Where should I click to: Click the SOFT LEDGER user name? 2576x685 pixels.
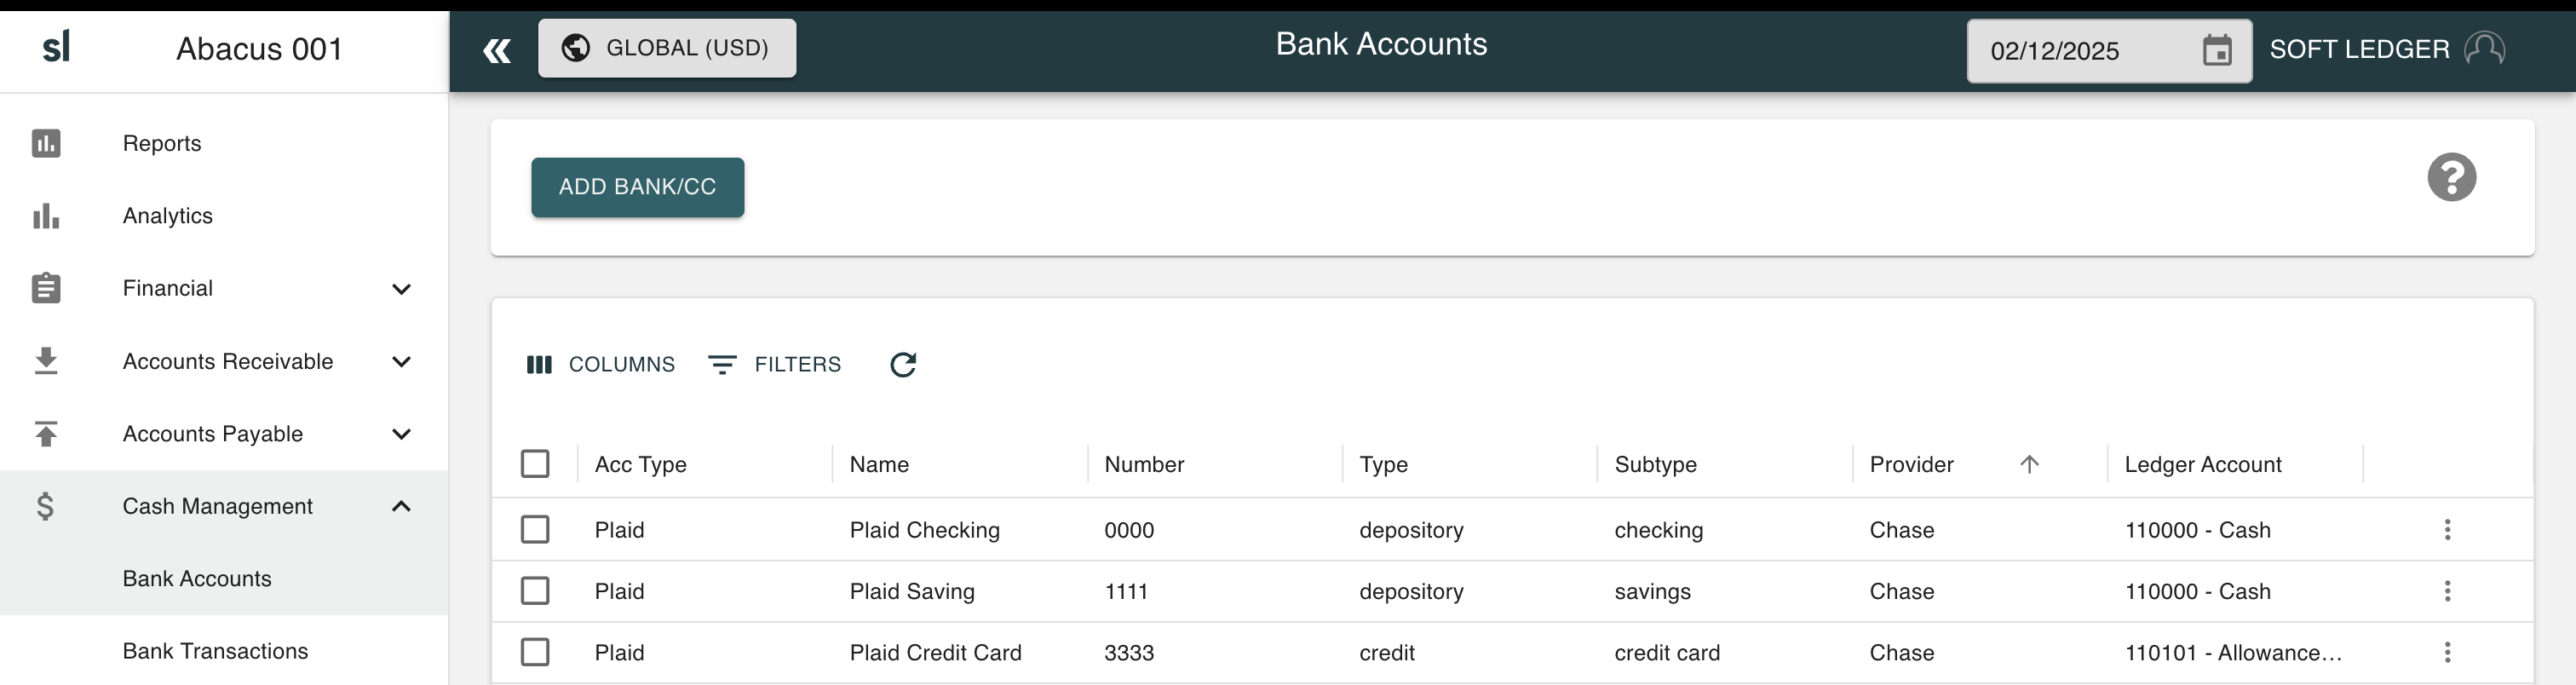(2359, 49)
